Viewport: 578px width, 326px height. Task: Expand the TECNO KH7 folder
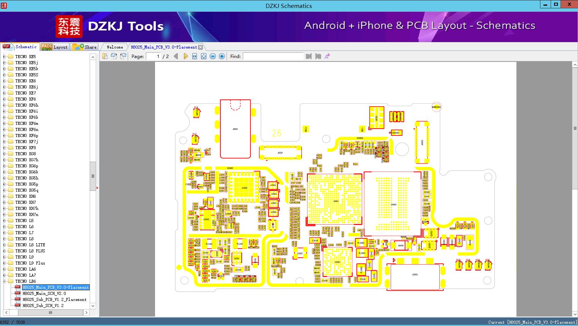point(4,202)
